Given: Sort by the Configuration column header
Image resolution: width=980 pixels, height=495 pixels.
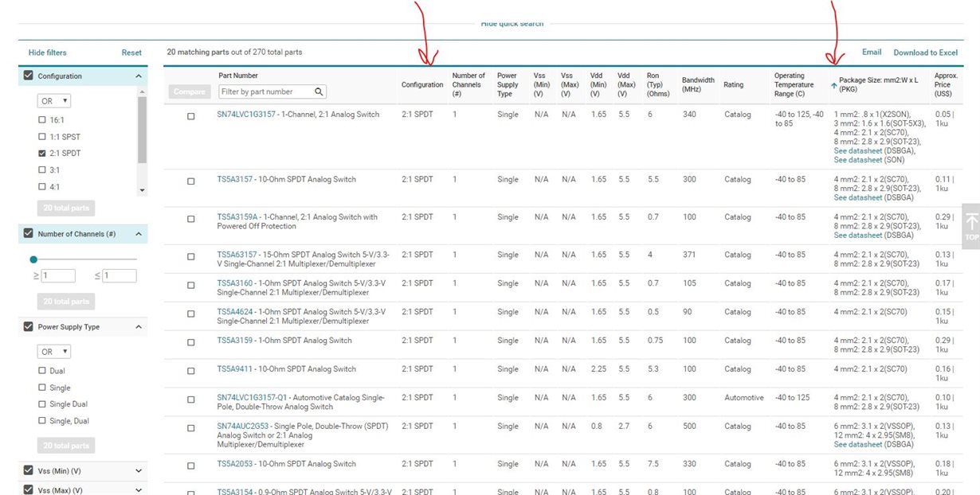Looking at the screenshot, I should (x=422, y=85).
